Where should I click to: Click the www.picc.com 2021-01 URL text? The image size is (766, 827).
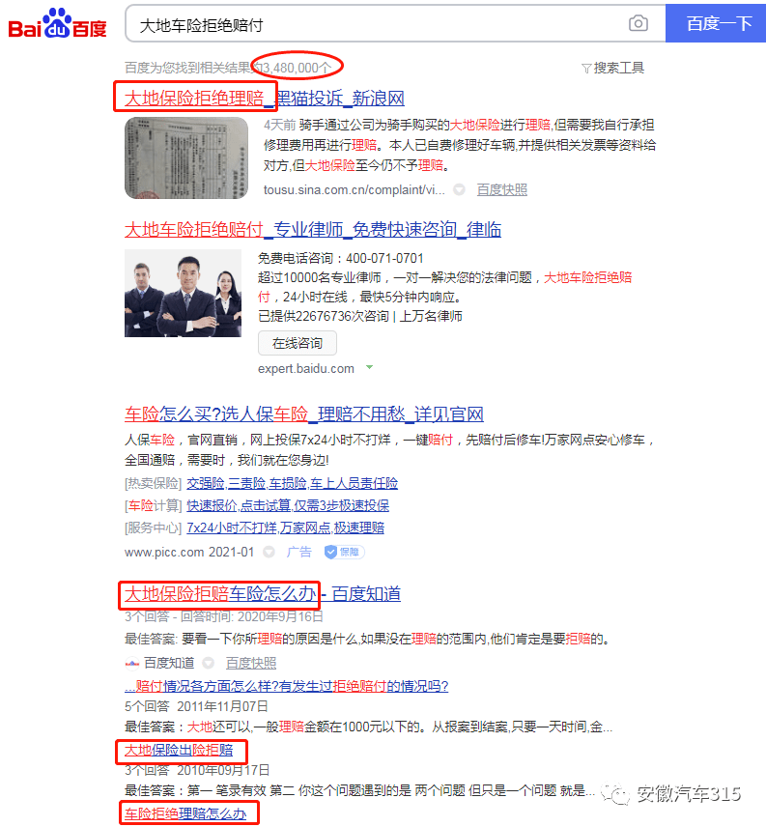pos(189,553)
